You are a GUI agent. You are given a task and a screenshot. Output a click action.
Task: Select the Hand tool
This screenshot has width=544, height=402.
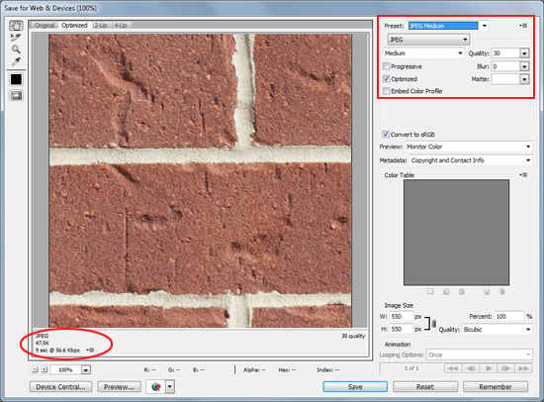click(x=16, y=26)
